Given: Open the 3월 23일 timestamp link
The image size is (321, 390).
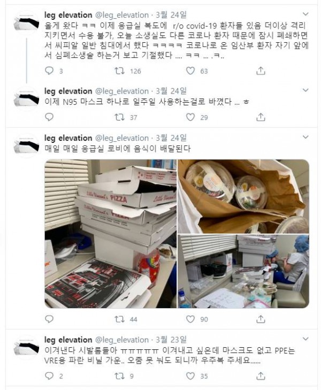Looking at the screenshot, I should coord(171,340).
